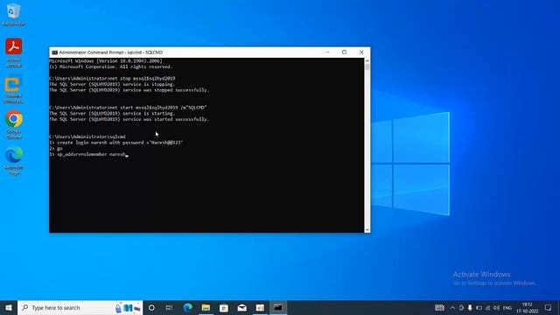Viewport: 560px width, 315px height.
Task: Click the net start mssql$sqlhyd2019 line
Action: pos(128,108)
